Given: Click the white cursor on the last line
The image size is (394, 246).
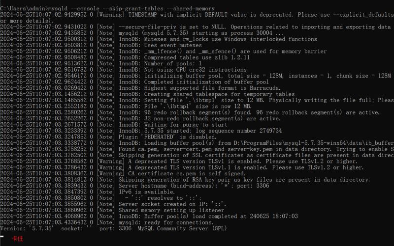Looking at the screenshot, I should [2, 236].
